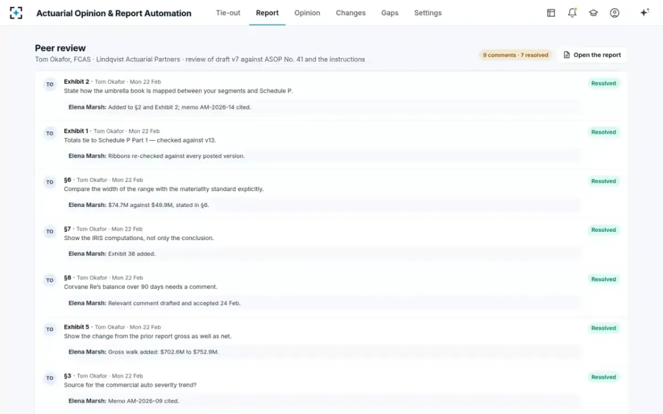Click the Exhibit 1 comment reference
663x414 pixels.
point(76,131)
